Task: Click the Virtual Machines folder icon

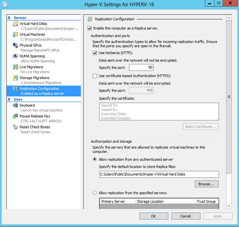Action: tap(16, 34)
